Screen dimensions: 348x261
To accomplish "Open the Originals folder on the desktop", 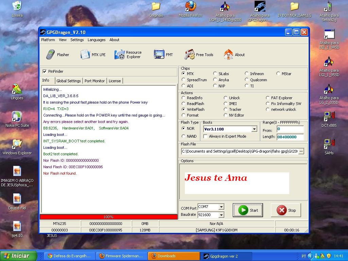I will coord(156,9).
